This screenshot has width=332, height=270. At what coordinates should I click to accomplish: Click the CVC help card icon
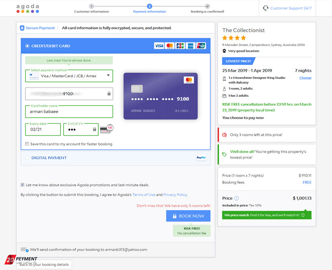coord(107,129)
